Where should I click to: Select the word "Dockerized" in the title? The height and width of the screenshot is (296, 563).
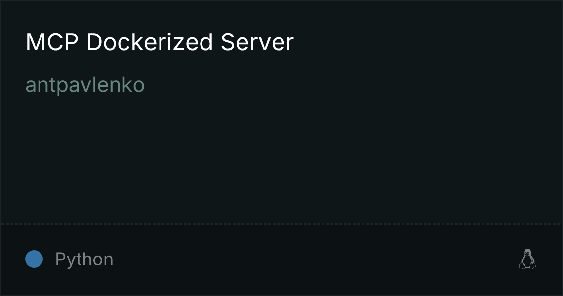150,42
